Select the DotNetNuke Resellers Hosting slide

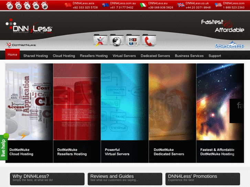(77, 113)
